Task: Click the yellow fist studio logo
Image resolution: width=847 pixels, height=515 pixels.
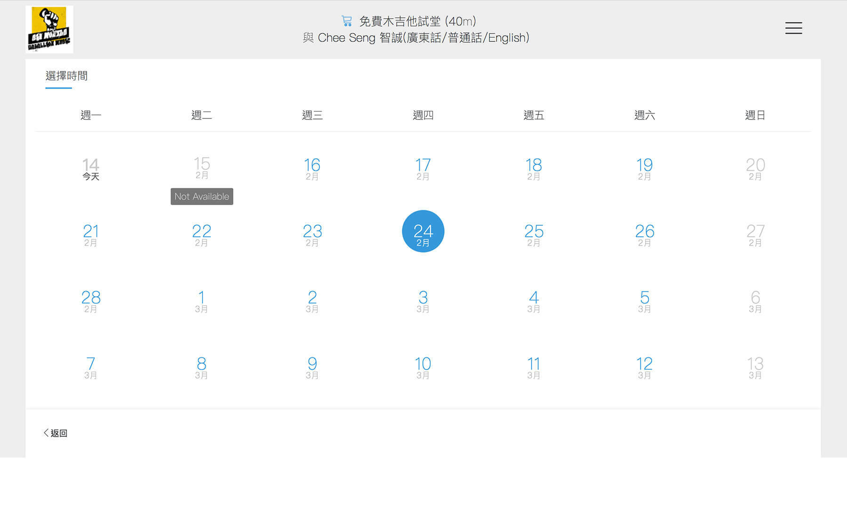Action: pos(49,29)
